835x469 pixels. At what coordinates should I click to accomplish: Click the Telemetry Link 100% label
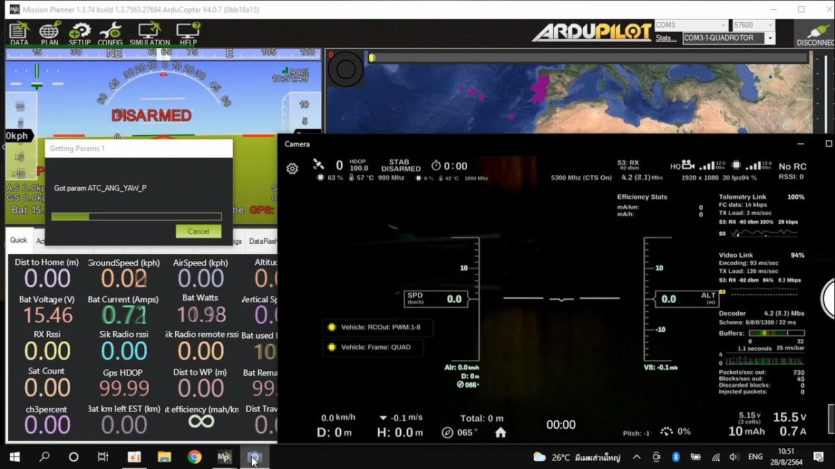point(761,197)
